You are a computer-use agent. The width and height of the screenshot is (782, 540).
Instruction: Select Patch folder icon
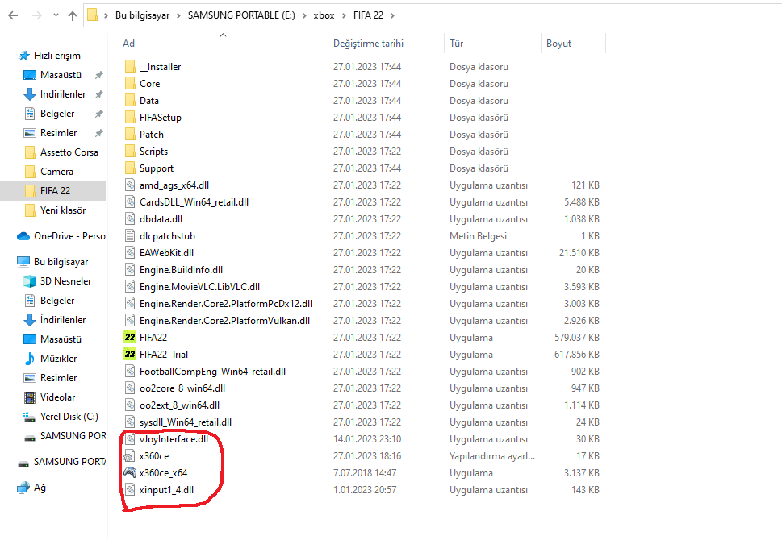click(x=130, y=134)
